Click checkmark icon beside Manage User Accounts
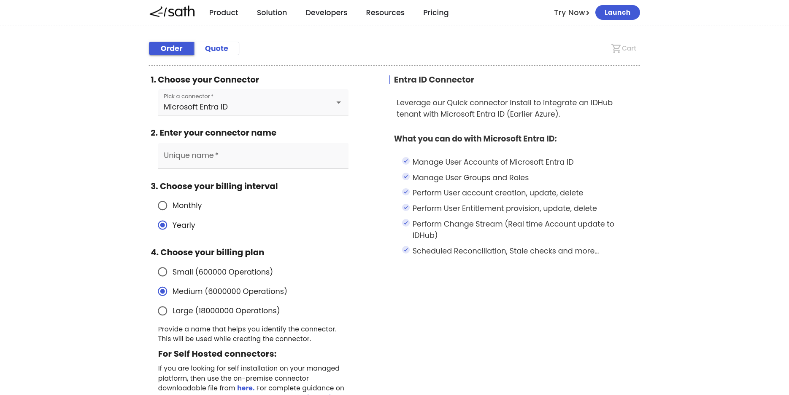Image resolution: width=789 pixels, height=395 pixels. (405, 161)
